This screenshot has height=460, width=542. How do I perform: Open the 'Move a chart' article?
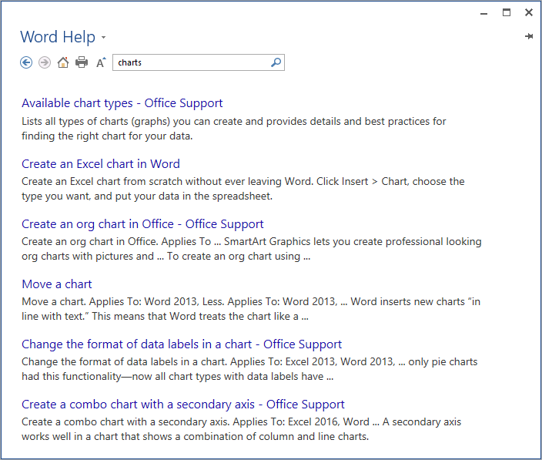(57, 284)
